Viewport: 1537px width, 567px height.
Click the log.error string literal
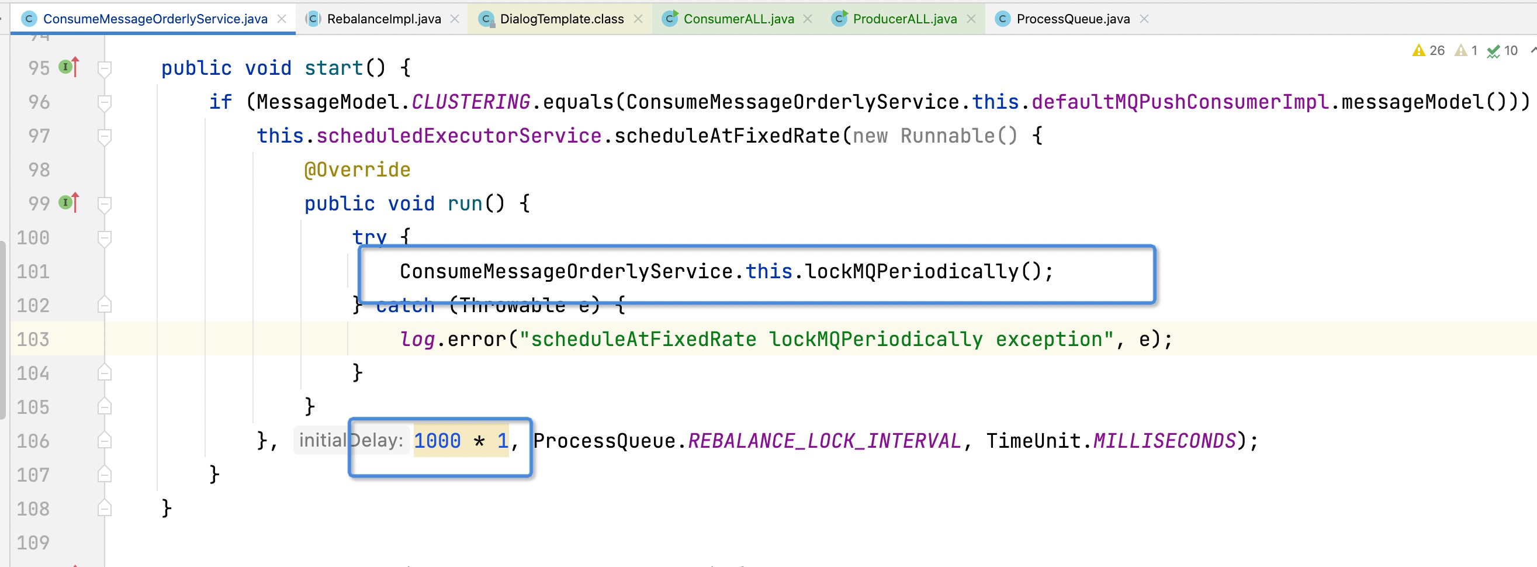click(816, 339)
